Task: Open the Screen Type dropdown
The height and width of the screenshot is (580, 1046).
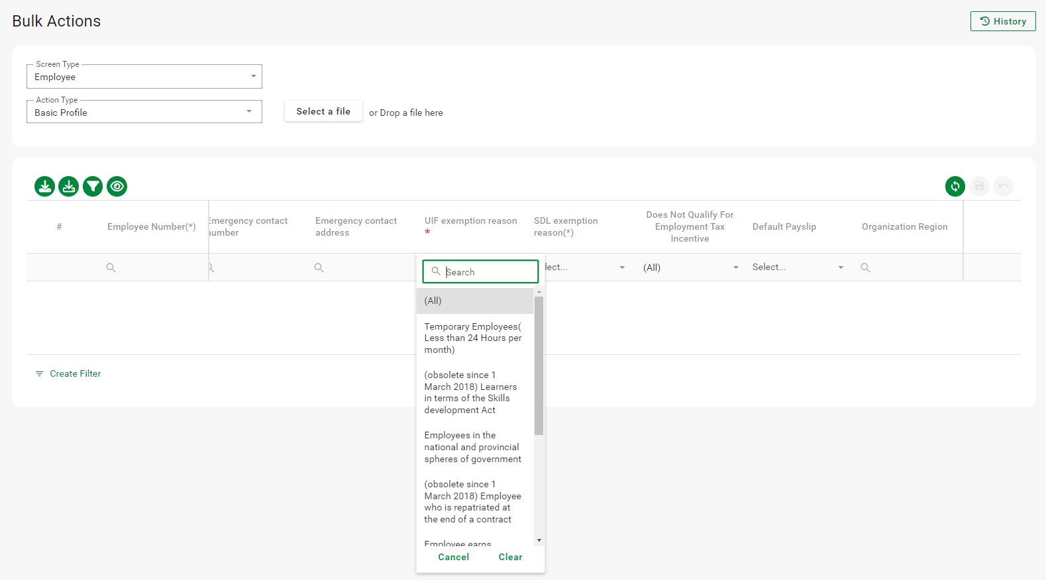Action: [144, 77]
